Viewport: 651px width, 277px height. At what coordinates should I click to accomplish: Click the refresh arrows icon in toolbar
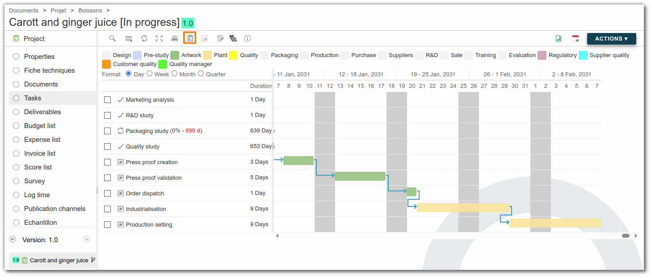click(144, 38)
